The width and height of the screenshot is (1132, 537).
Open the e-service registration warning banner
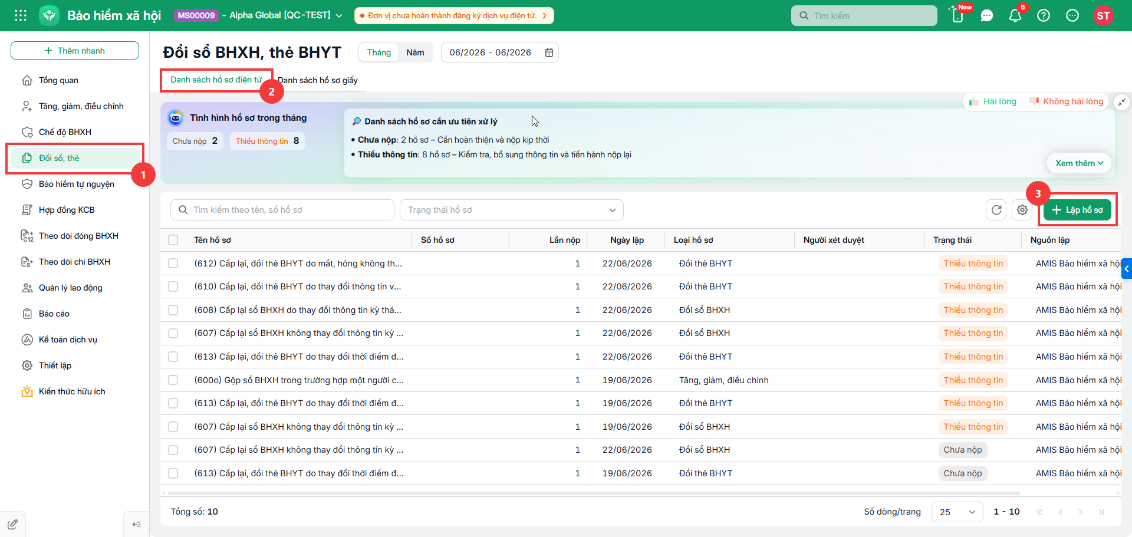[454, 16]
